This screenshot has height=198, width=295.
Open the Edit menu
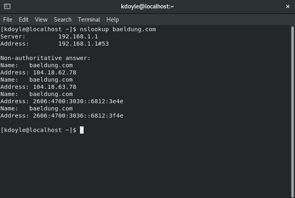pyautogui.click(x=24, y=20)
